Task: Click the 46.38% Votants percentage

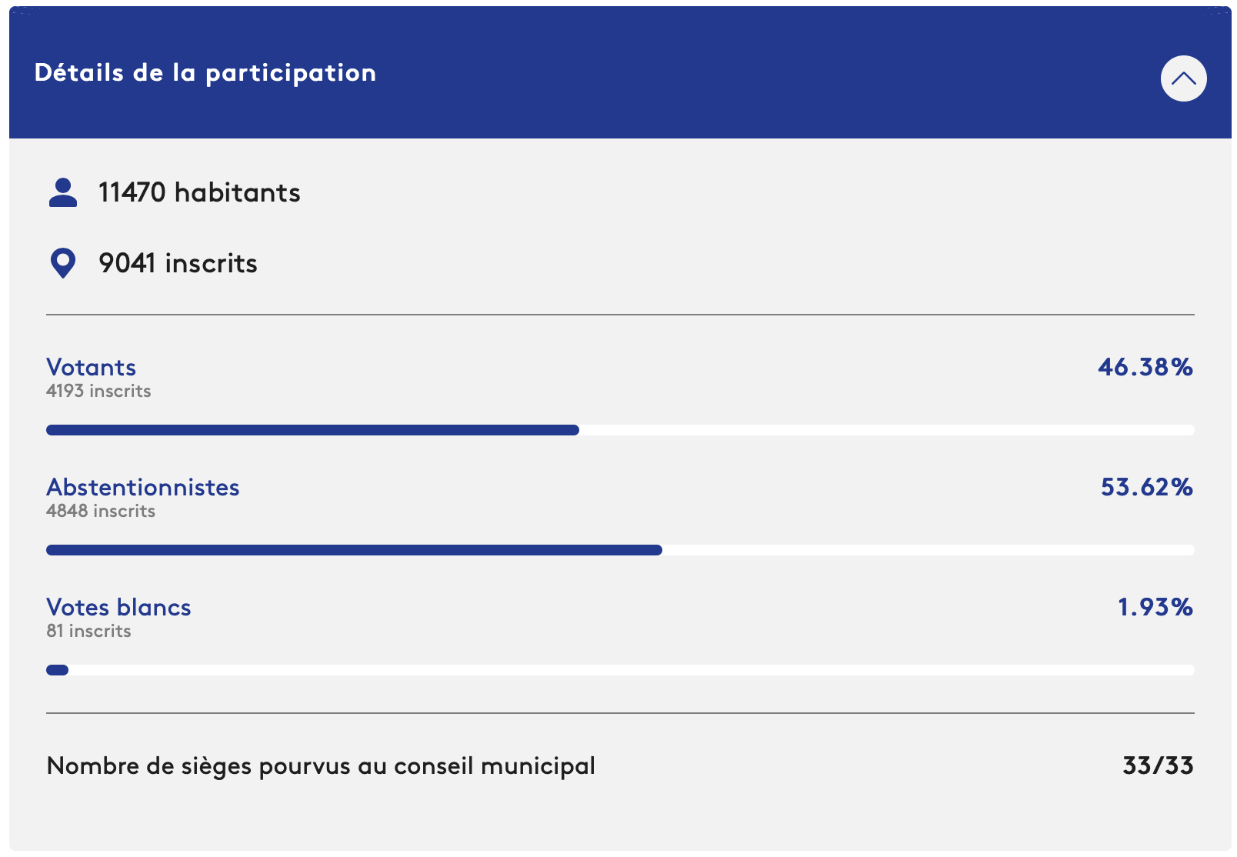Action: click(1145, 367)
